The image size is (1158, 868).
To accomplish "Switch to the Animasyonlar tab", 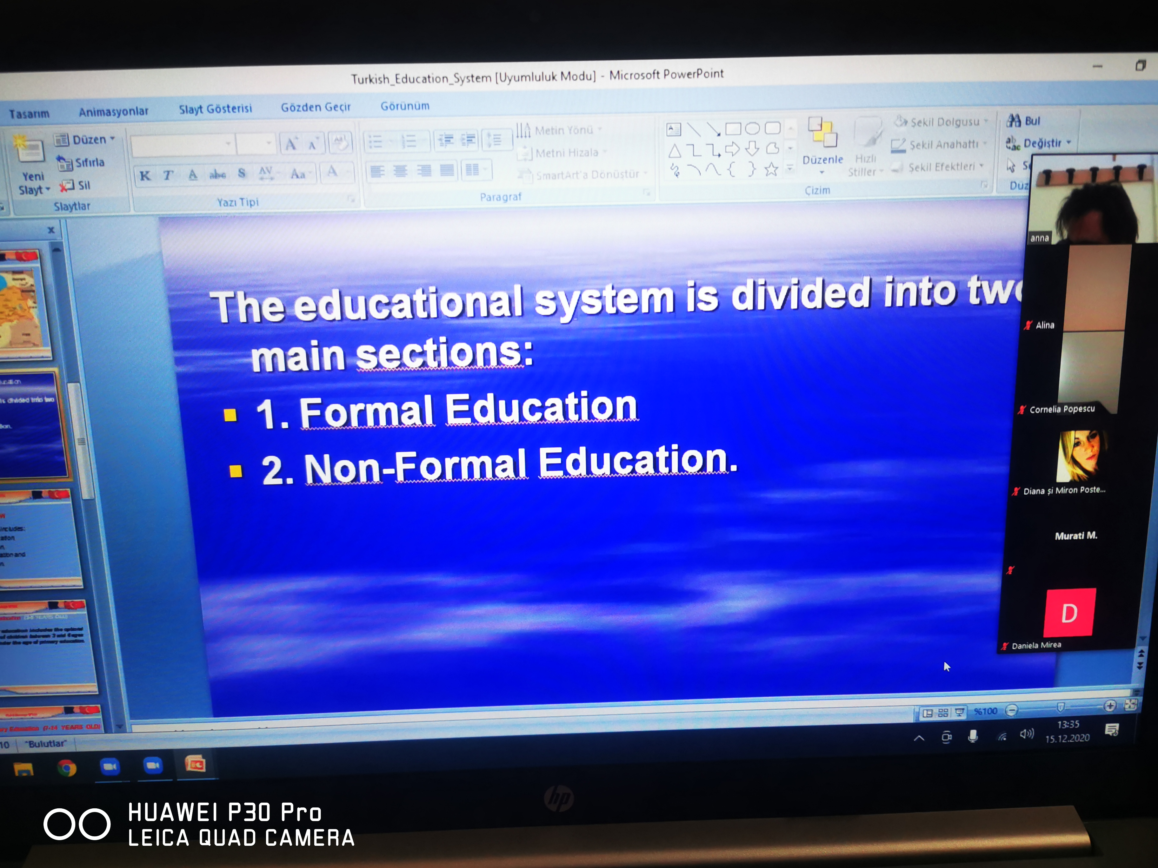I will pyautogui.click(x=113, y=111).
